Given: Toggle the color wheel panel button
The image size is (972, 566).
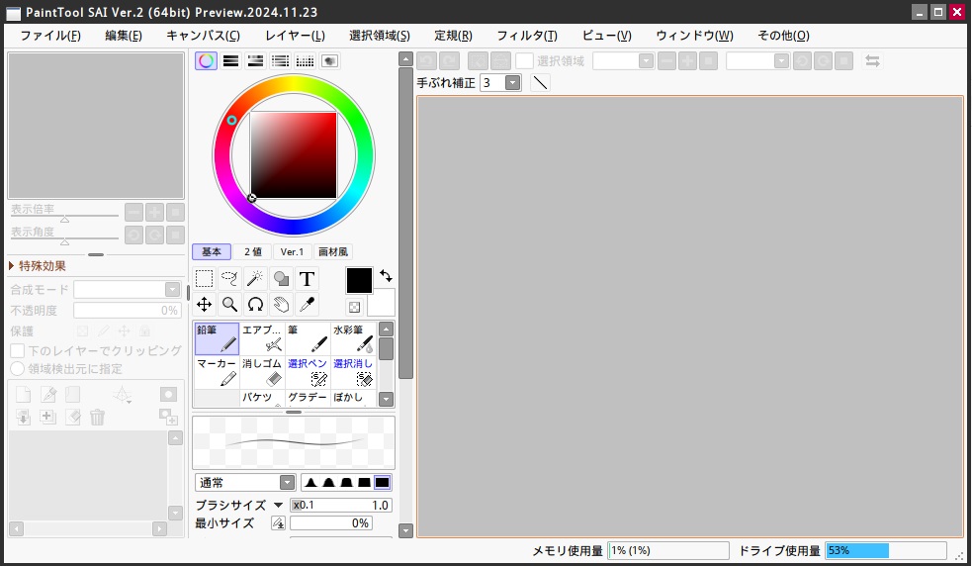Looking at the screenshot, I should (x=206, y=60).
